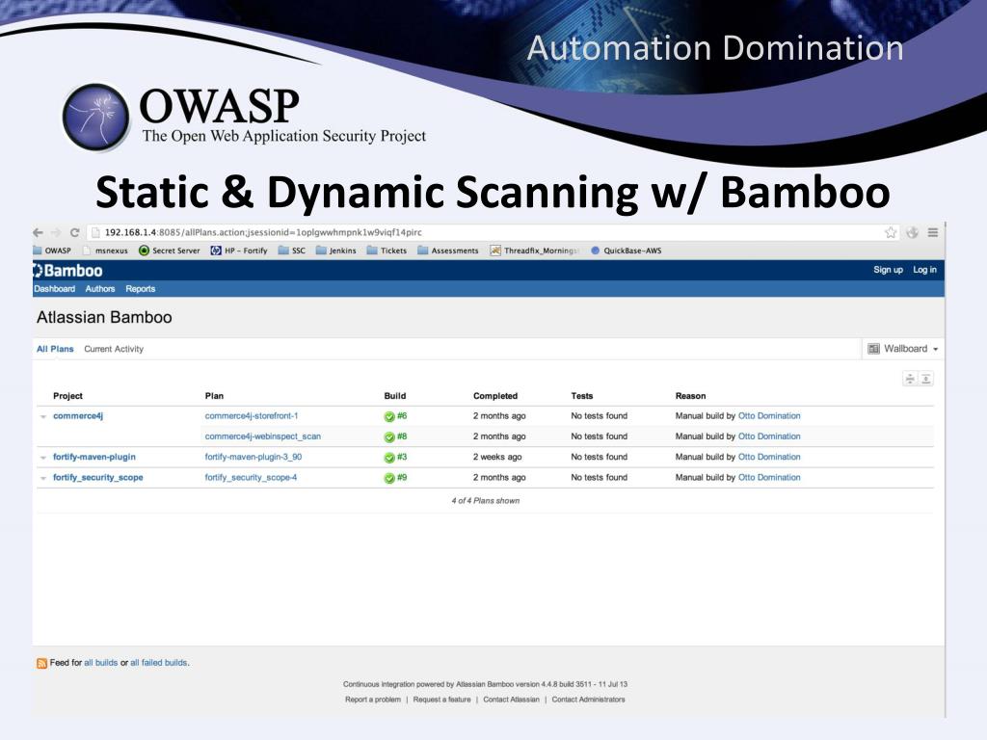Click the first expand/collapse all projects icon

[x=910, y=379]
